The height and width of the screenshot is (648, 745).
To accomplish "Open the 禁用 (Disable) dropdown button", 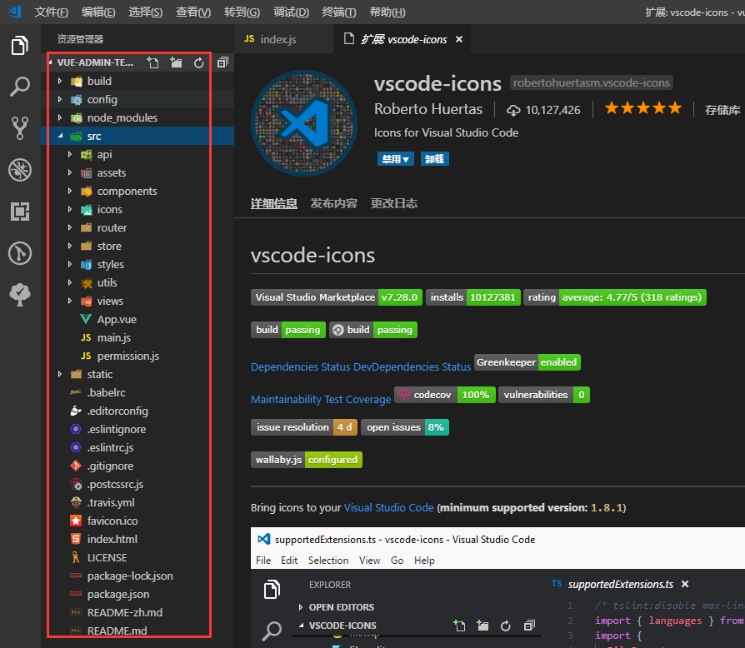I will point(395,158).
